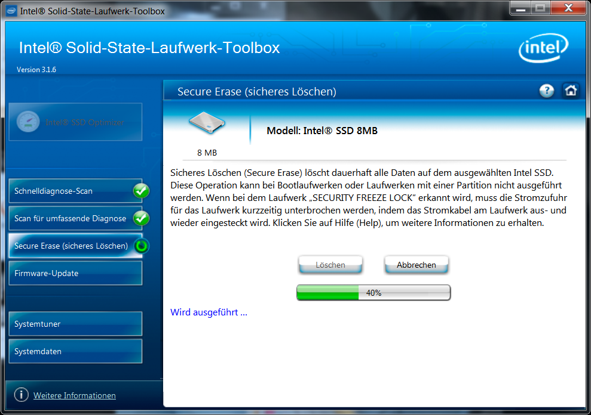Image resolution: width=591 pixels, height=415 pixels.
Task: Open Systemdaten section
Action: pos(75,351)
